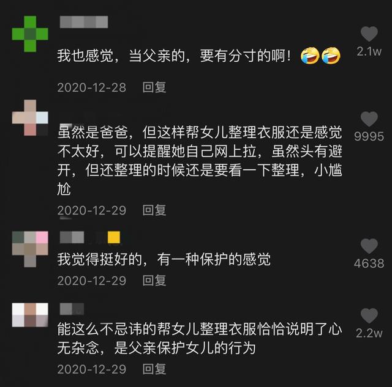Screen dimensions: 392x387
Task: Open the first commenter's blurred username
Action: [84, 22]
